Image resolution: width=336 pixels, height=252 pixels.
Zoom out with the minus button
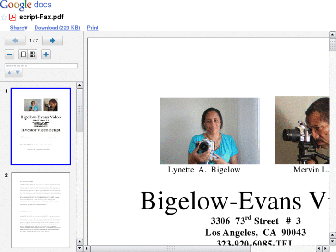tap(10, 55)
